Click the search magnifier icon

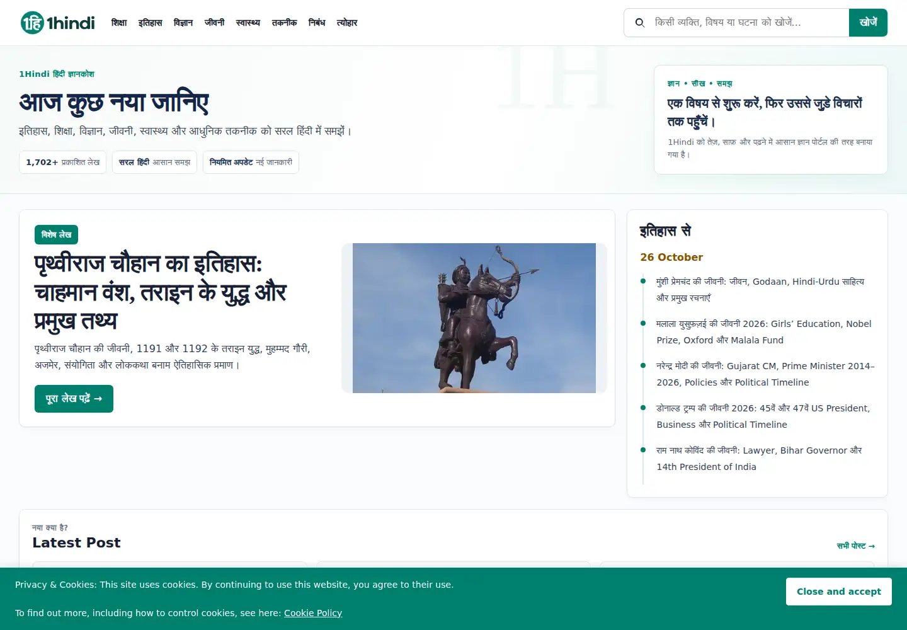coord(640,23)
